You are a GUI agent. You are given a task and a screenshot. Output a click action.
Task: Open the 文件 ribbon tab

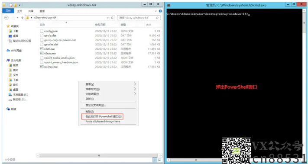coord(8,11)
